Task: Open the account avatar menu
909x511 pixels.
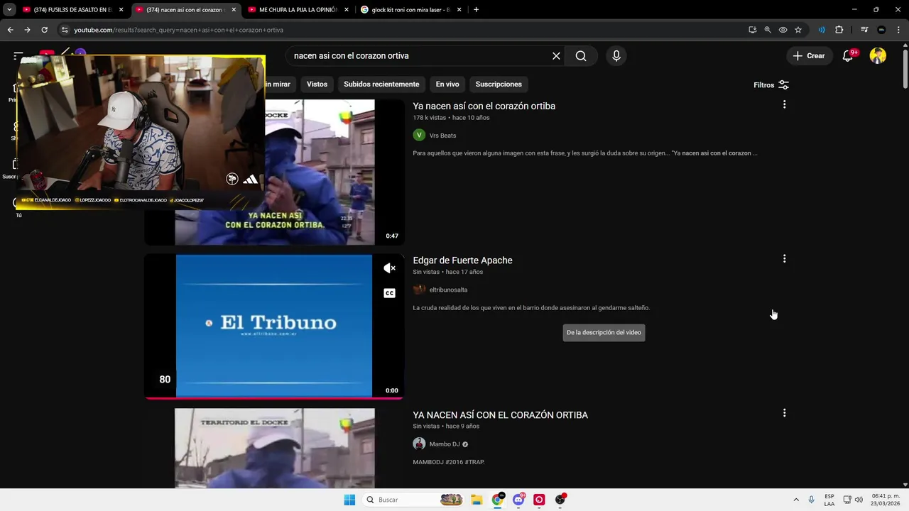Action: click(878, 56)
